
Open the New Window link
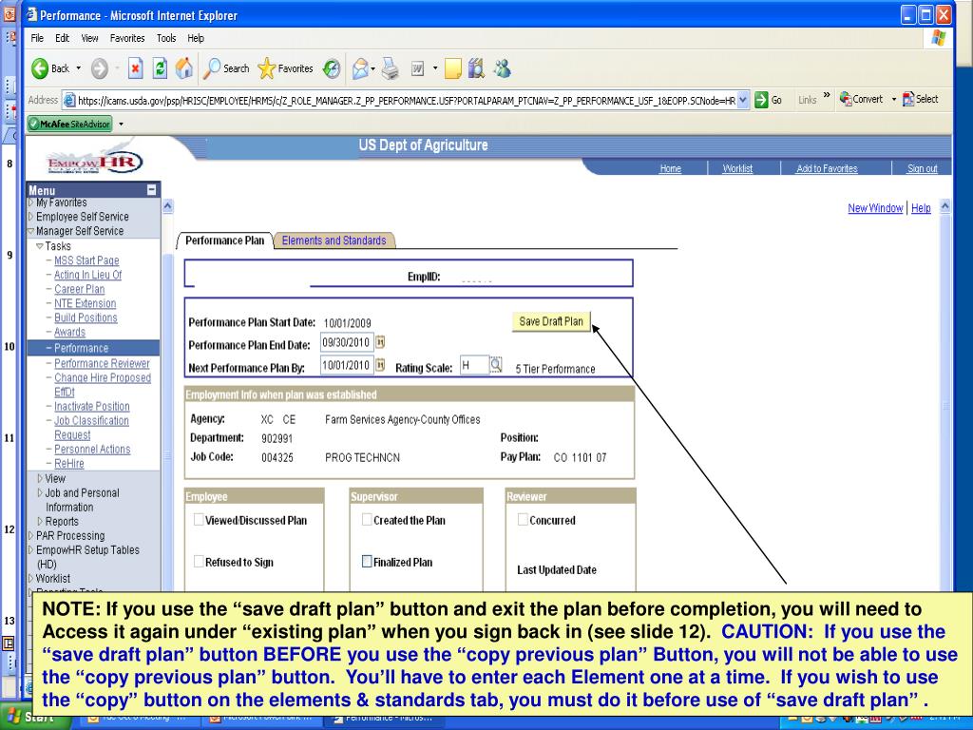click(x=875, y=208)
